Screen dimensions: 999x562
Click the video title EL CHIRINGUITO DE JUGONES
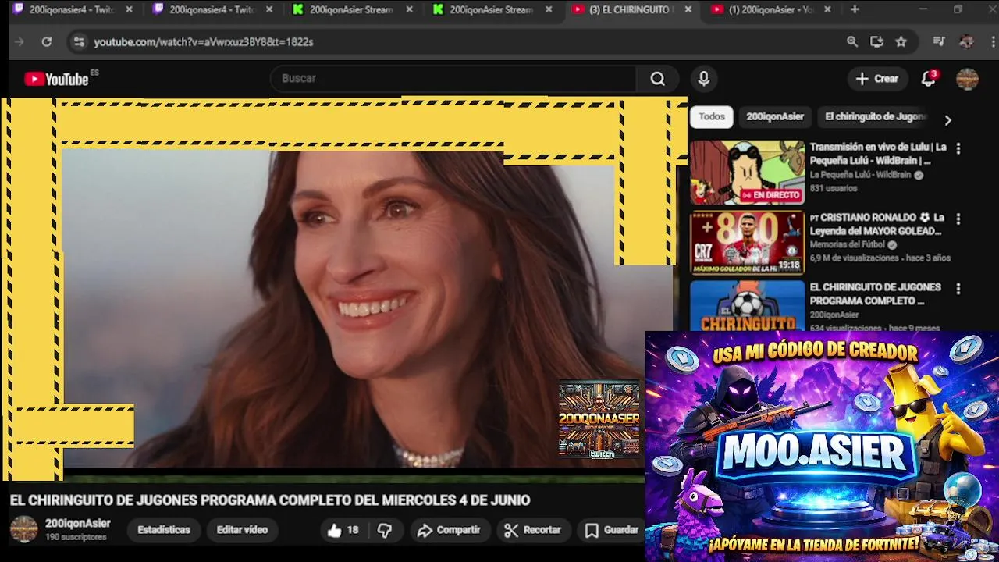coord(269,500)
